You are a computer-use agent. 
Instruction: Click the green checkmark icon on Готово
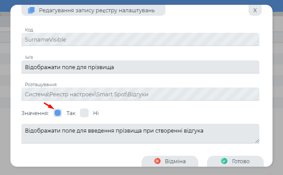tap(224, 161)
